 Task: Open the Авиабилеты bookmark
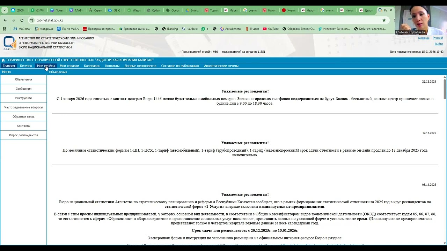point(230,29)
